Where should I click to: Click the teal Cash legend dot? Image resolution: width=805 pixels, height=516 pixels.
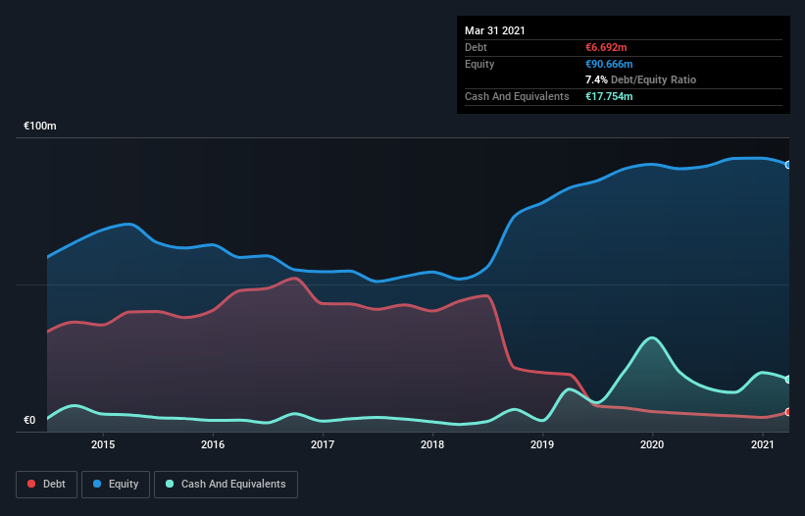pos(170,484)
